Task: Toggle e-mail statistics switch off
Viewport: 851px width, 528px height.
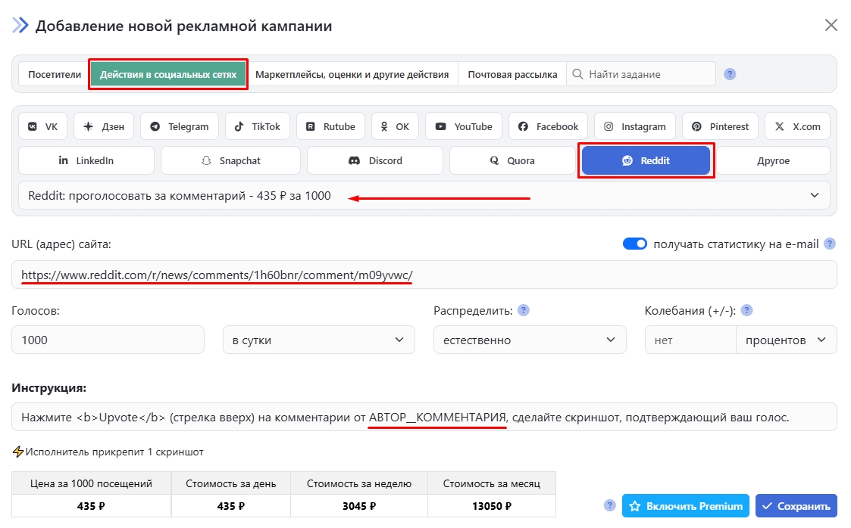Action: coord(635,244)
